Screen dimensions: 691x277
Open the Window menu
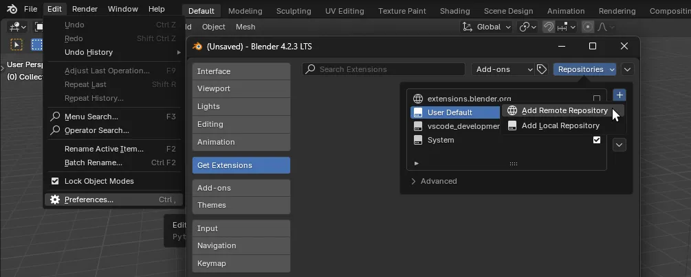click(x=123, y=9)
